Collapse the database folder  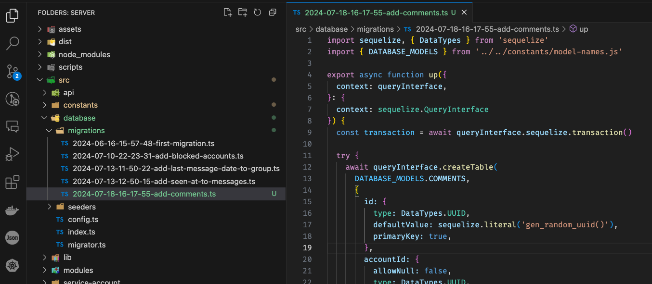point(156,118)
